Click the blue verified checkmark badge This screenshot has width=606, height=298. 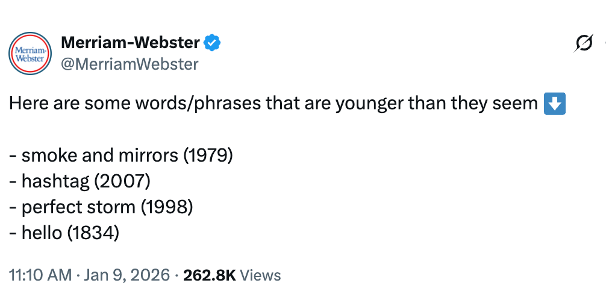(x=212, y=43)
